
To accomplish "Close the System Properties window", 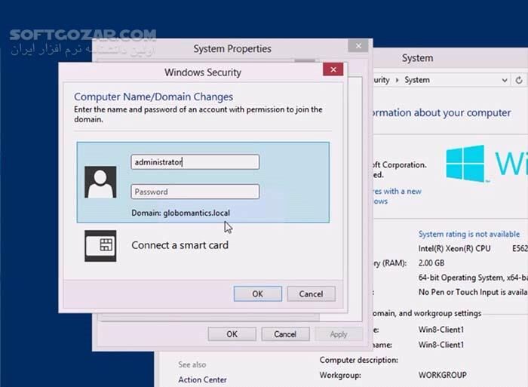I will click(x=358, y=46).
